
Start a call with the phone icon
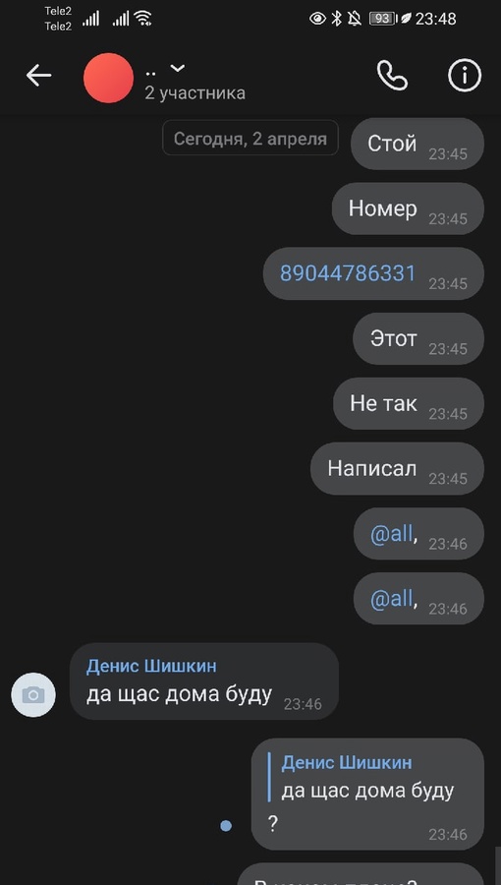click(392, 76)
